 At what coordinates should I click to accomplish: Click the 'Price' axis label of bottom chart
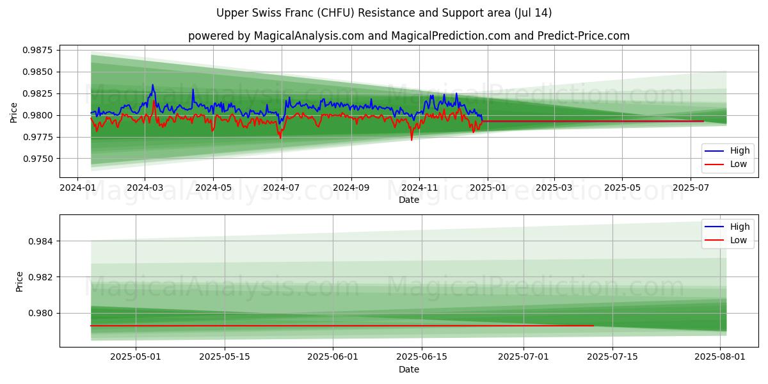[19, 281]
